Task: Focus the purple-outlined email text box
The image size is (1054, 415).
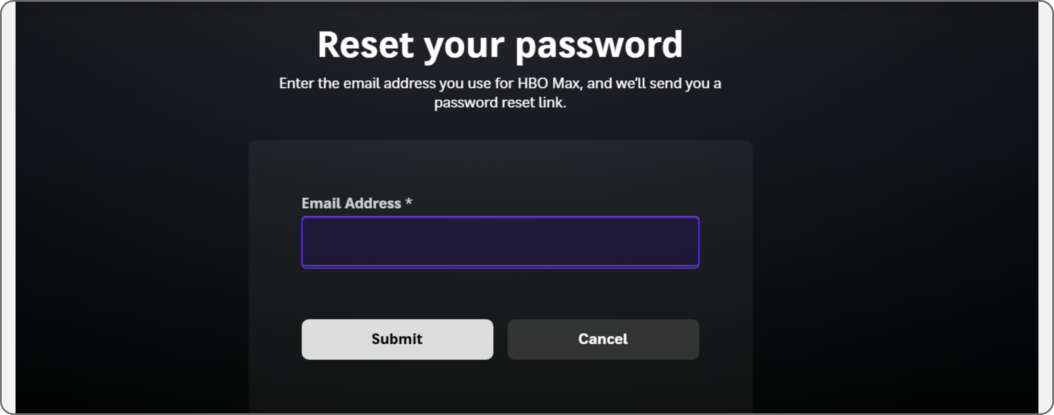Action: click(500, 242)
